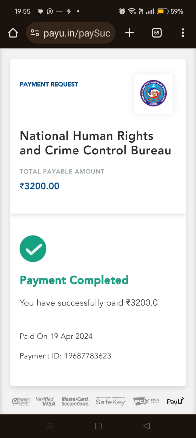Tap the American Express SafeKey logo

pyautogui.click(x=111, y=401)
